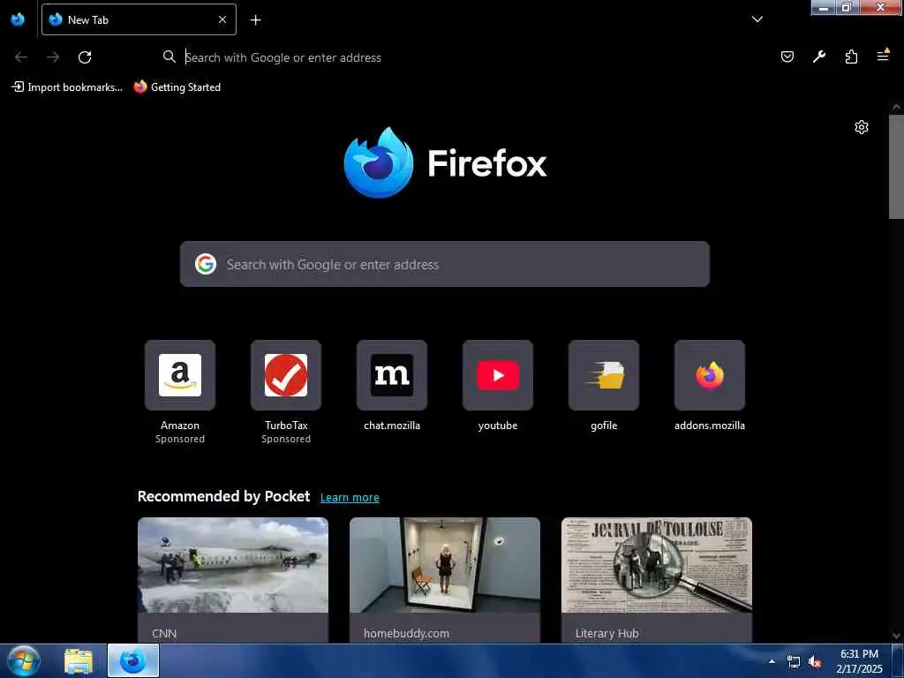Viewport: 904px width, 678px height.
Task: Expand the list all tabs chevron
Action: 757,19
